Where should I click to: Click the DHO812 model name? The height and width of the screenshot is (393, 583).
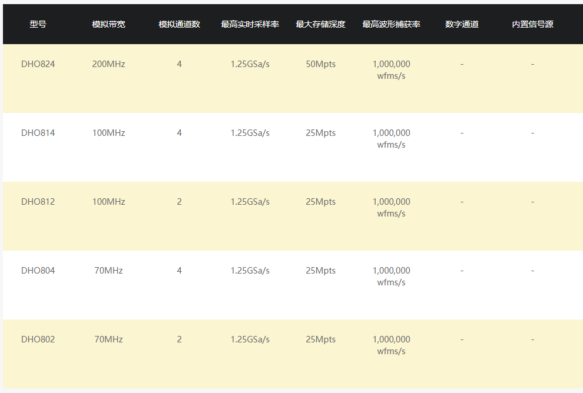(x=38, y=202)
